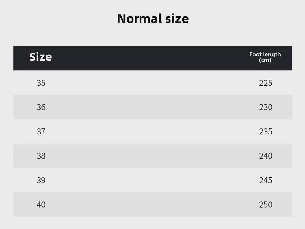Click the dark table header bar center
Screen dimensions: 305x229
point(153,58)
